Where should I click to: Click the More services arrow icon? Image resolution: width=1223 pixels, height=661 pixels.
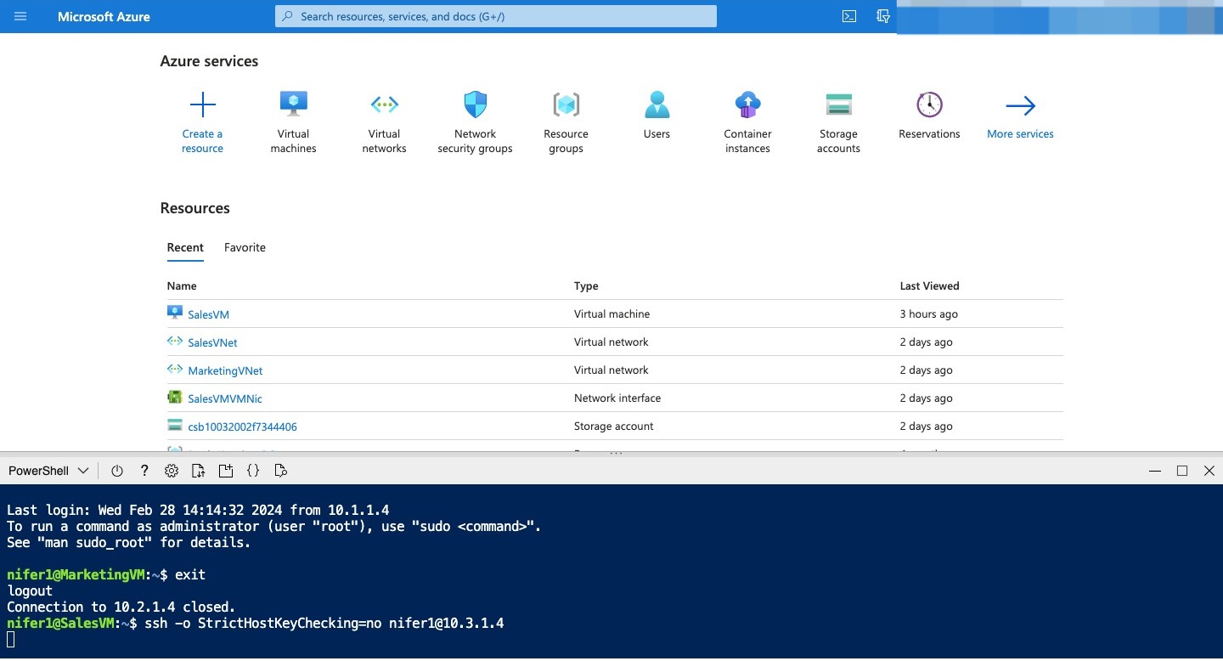tap(1020, 105)
